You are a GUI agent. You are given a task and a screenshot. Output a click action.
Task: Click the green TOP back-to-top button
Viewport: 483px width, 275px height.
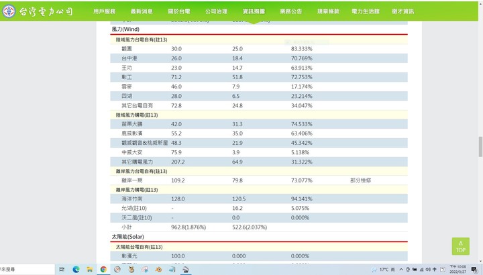pyautogui.click(x=460, y=246)
